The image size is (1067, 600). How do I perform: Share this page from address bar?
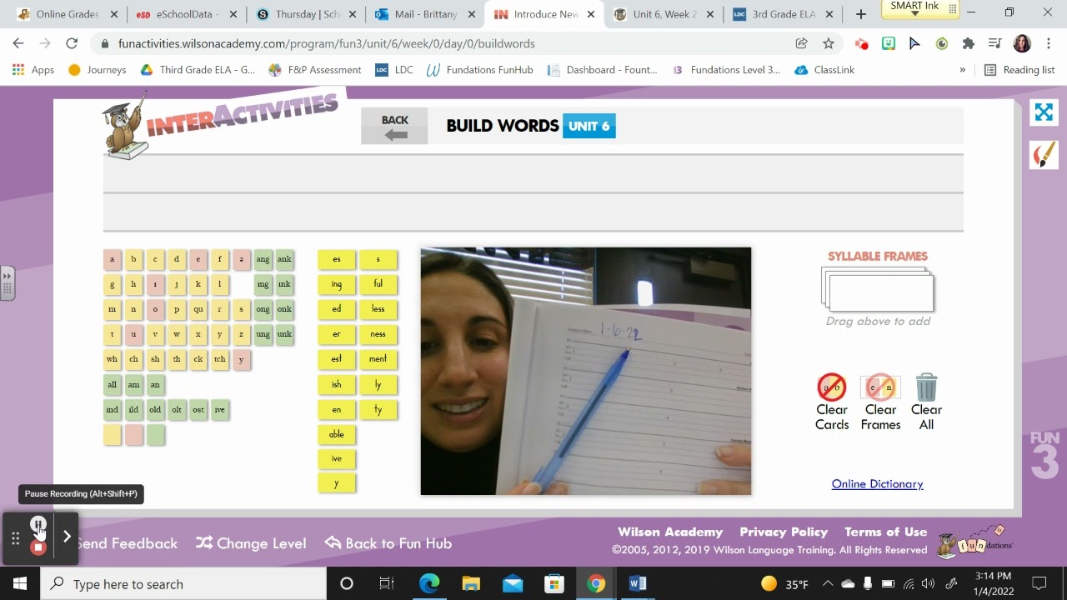pos(801,43)
